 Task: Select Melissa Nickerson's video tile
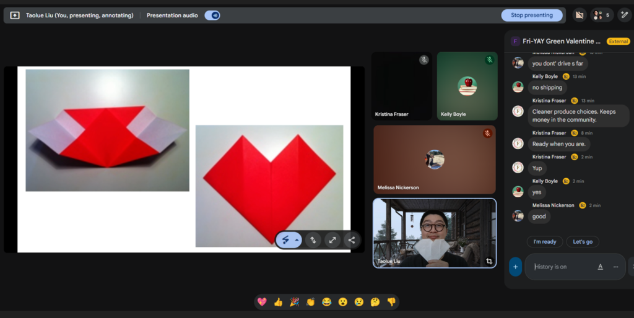(x=434, y=160)
